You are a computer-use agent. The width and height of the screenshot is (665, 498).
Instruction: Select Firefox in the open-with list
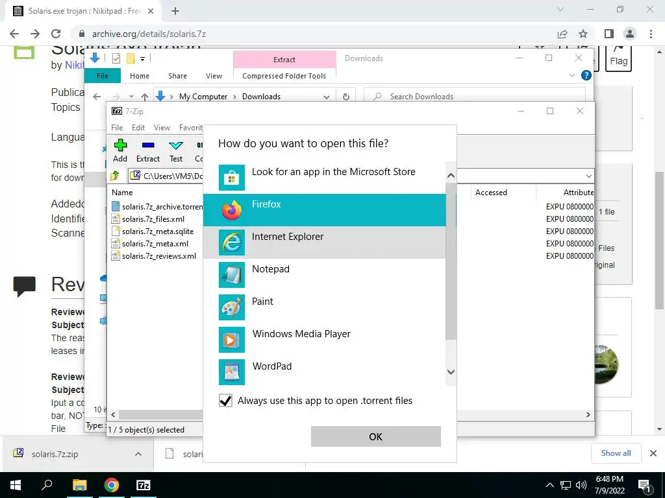(x=325, y=210)
